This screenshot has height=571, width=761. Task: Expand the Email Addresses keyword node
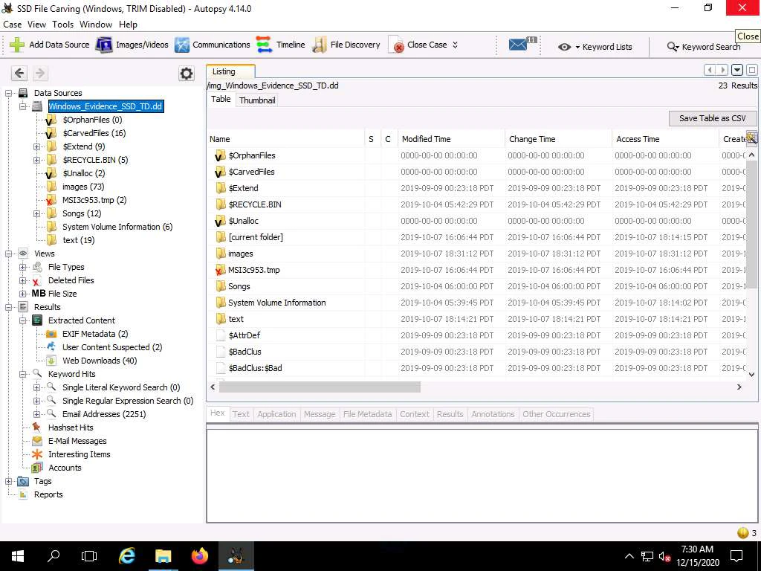tap(37, 414)
